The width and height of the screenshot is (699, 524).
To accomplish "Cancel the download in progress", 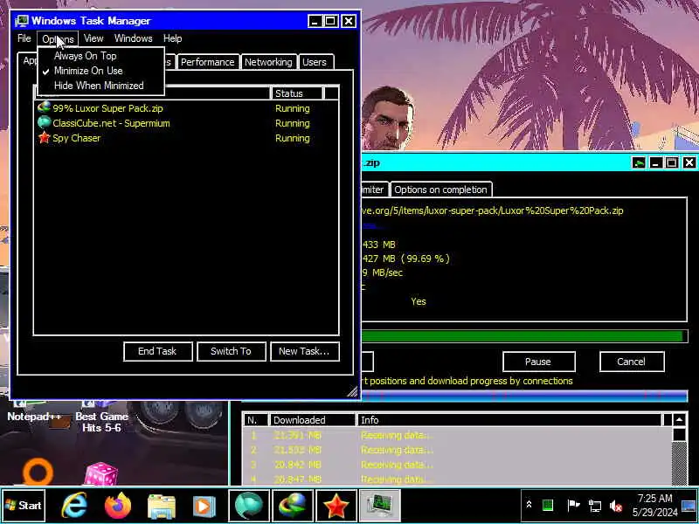I will pyautogui.click(x=631, y=362).
